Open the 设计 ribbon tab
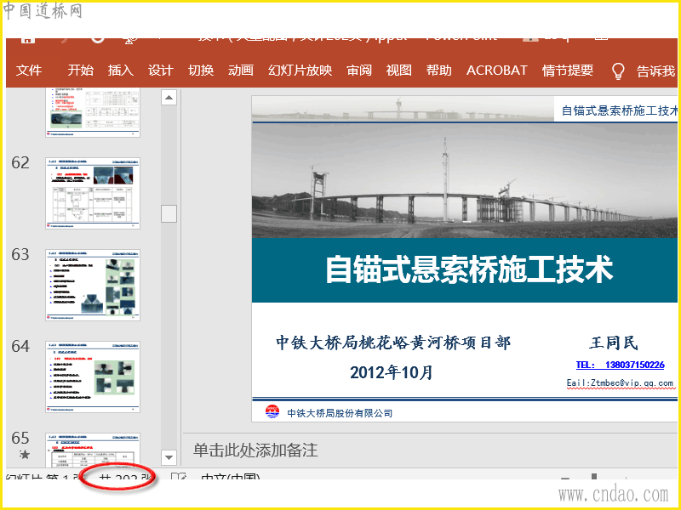The height and width of the screenshot is (510, 681). tap(160, 71)
